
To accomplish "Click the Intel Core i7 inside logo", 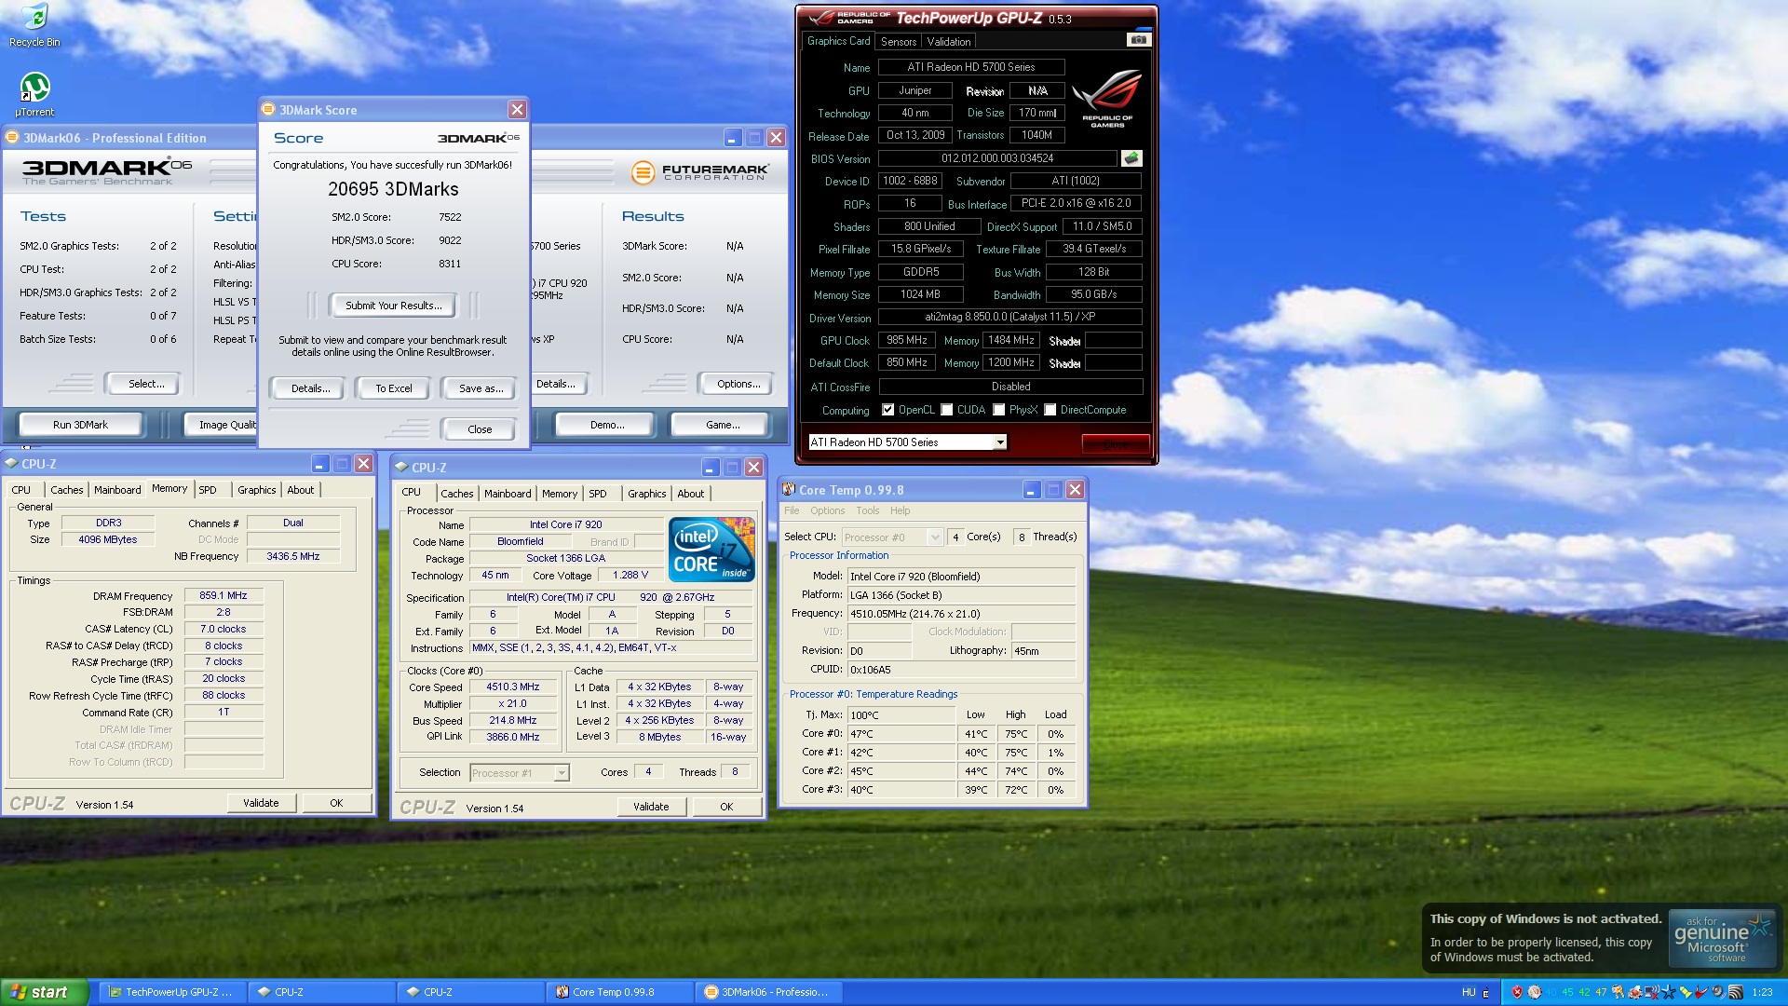I will pyautogui.click(x=711, y=550).
